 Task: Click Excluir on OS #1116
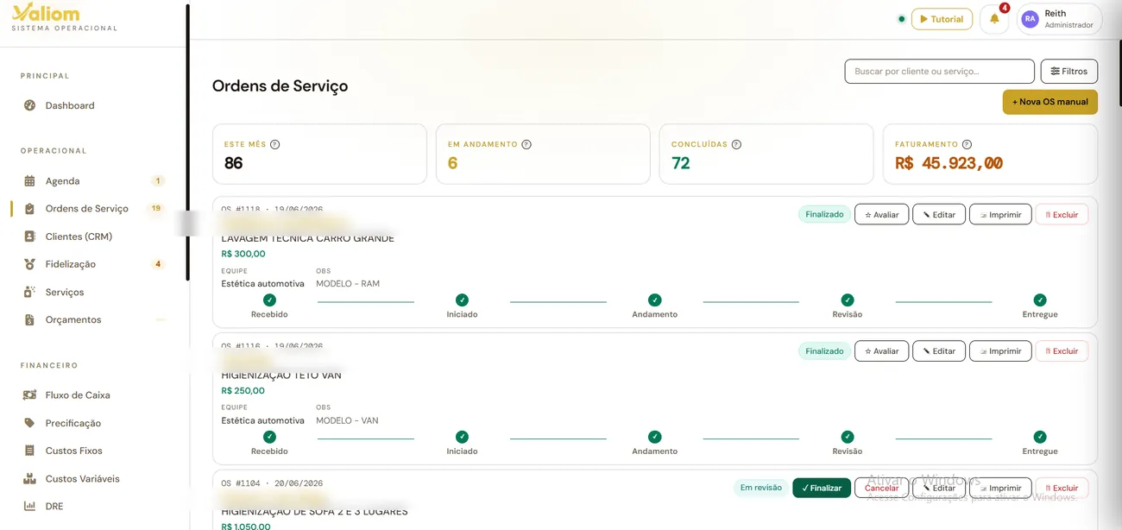[x=1062, y=351]
